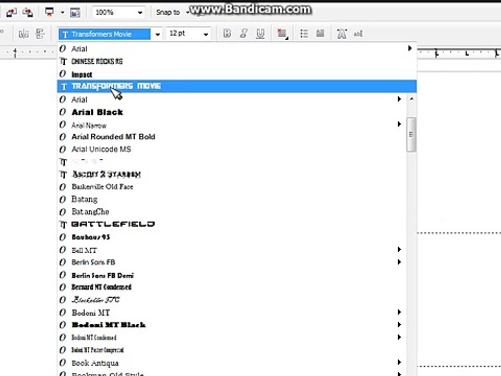Select Bodoni MT Black font
This screenshot has height=376, width=501.
click(232, 325)
